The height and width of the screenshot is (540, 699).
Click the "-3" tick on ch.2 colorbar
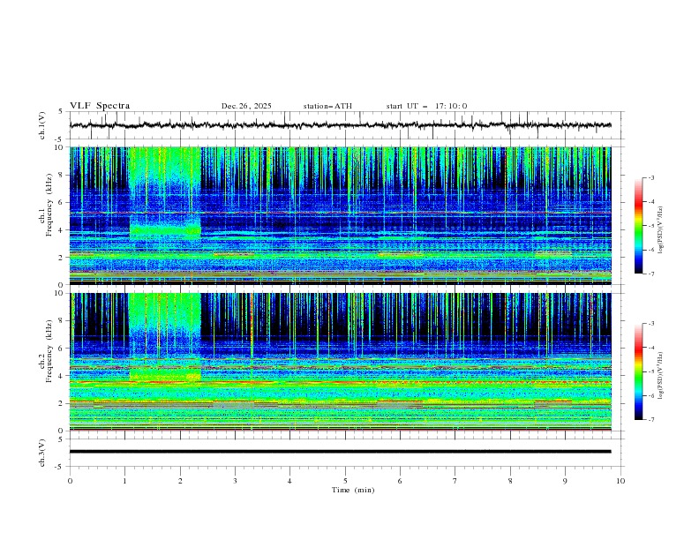click(x=650, y=324)
